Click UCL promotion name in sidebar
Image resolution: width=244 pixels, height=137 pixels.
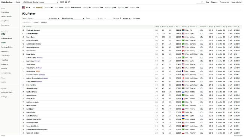coord(3,34)
